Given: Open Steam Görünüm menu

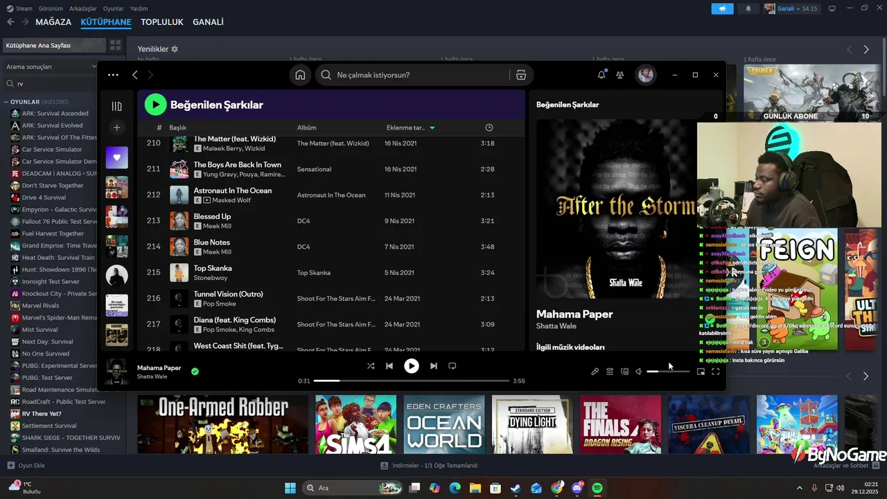Looking at the screenshot, I should click(x=51, y=8).
